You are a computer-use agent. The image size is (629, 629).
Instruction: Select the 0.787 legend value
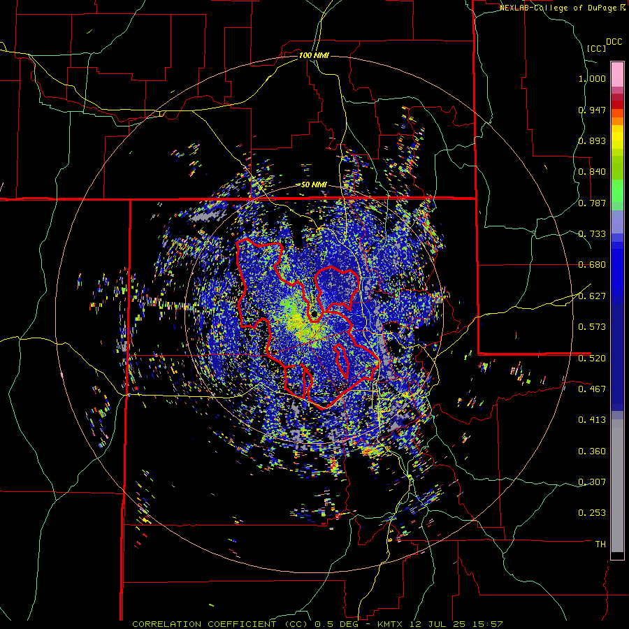pyautogui.click(x=592, y=203)
